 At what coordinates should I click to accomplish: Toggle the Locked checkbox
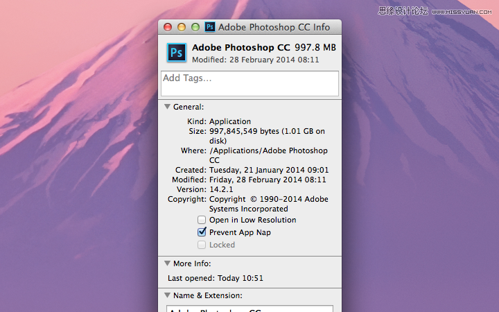pyautogui.click(x=202, y=245)
